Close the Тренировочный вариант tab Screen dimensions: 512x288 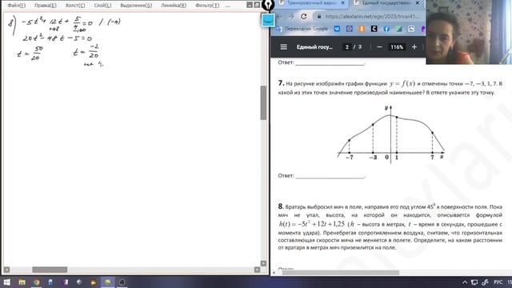[x=342, y=3]
